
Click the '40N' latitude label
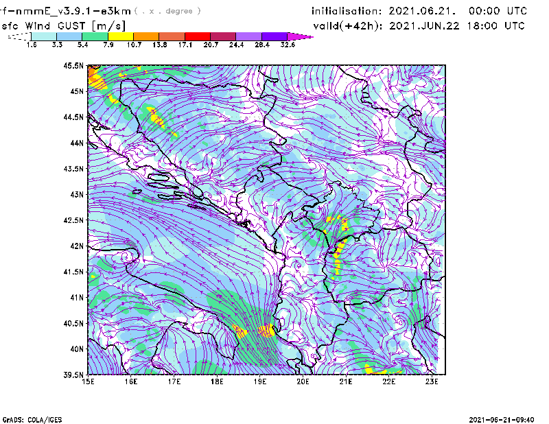click(77, 349)
